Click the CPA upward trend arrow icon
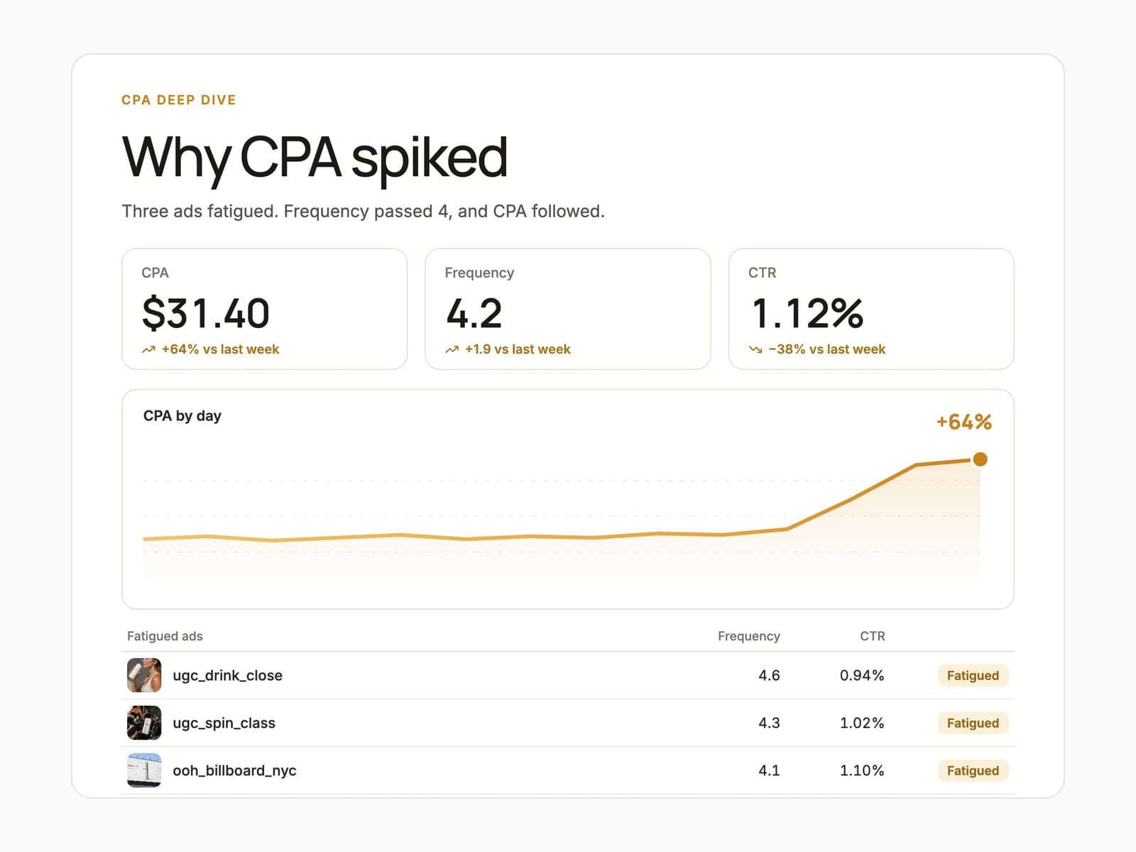Image resolution: width=1136 pixels, height=852 pixels. (148, 349)
